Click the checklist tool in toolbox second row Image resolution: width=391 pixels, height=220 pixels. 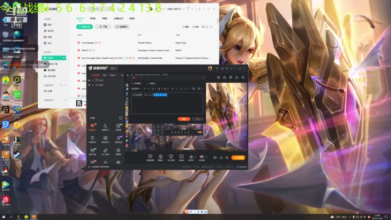tap(92, 139)
